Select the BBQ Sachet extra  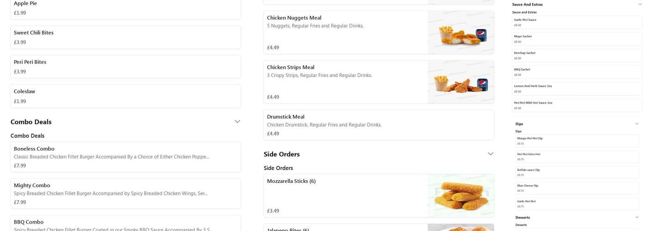click(x=577, y=72)
